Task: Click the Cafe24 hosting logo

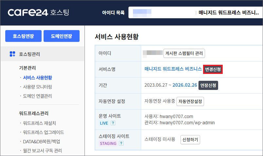Action: click(39, 12)
